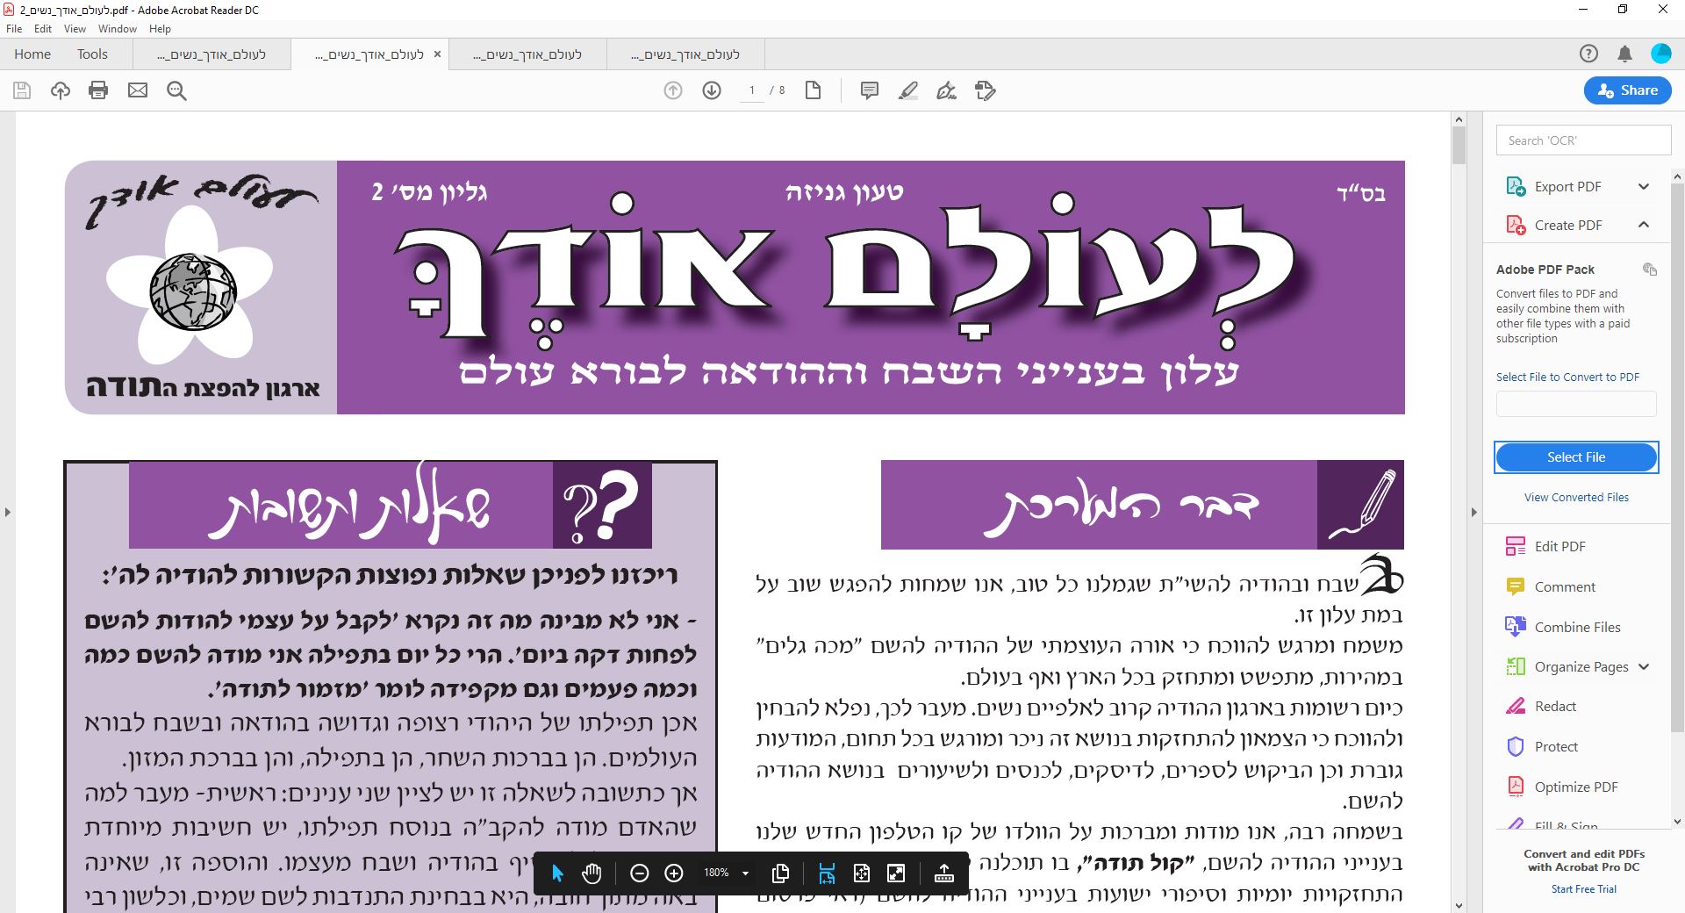Zoom out with the minus button
Screen dimensions: 1685x913
coord(640,873)
